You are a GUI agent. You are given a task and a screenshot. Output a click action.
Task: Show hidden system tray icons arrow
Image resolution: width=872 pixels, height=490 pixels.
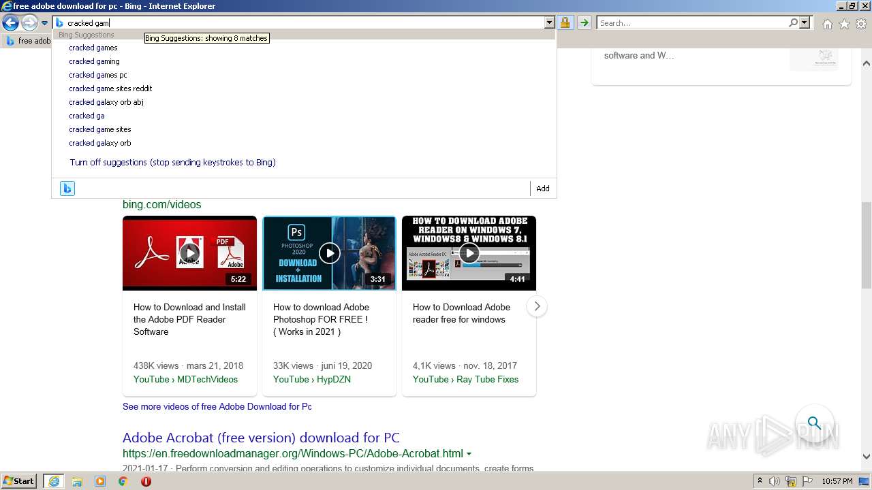(x=760, y=481)
